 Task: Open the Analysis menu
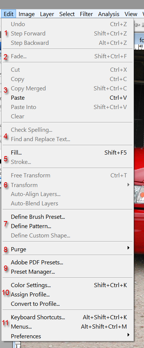(109, 14)
